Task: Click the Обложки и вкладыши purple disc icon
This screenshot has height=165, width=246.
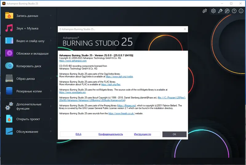Action: pyautogui.click(x=9, y=53)
